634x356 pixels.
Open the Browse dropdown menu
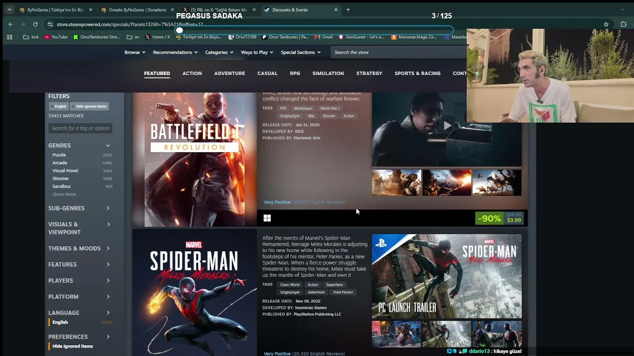pyautogui.click(x=135, y=52)
